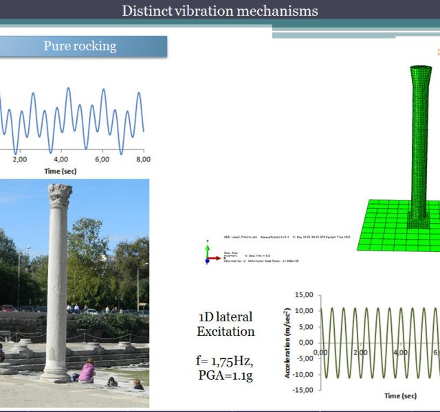Click the Abaqus ODB file info line
The height and width of the screenshot is (412, 440).
click(287, 237)
